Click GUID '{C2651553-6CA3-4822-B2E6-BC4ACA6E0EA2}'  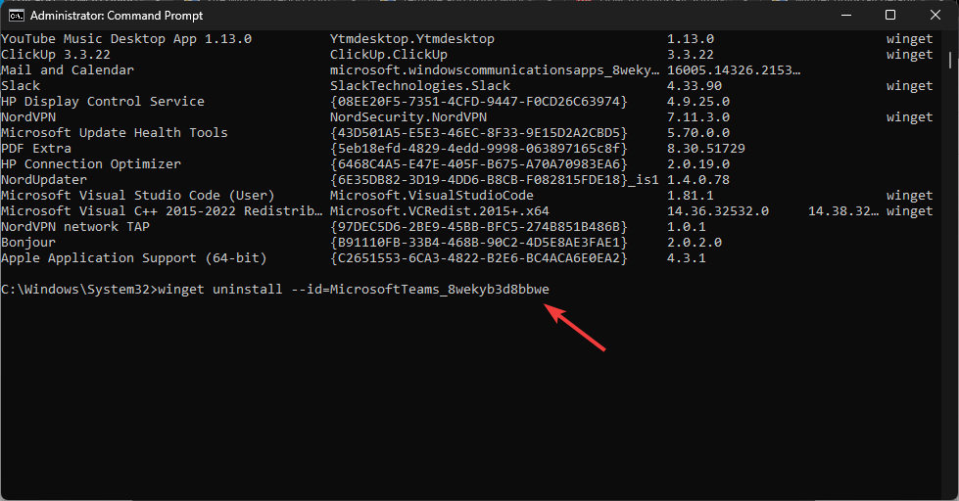point(479,258)
